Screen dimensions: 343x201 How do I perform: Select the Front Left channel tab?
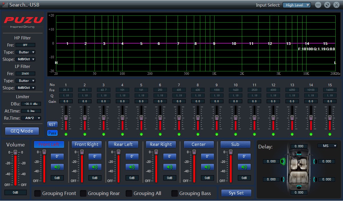point(49,144)
